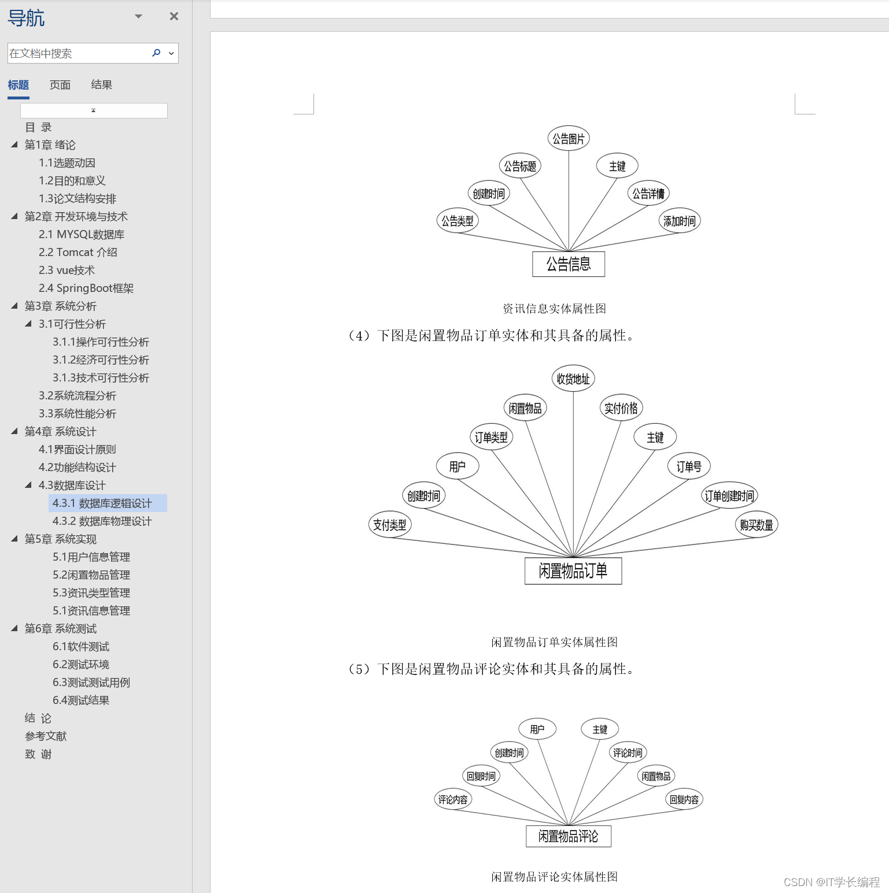The width and height of the screenshot is (889, 893).
Task: Collapse the 第3章 系统分析 heading
Action: 14,306
